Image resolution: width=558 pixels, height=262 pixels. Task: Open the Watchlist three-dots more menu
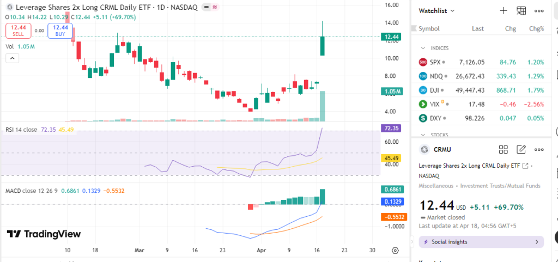point(538,11)
